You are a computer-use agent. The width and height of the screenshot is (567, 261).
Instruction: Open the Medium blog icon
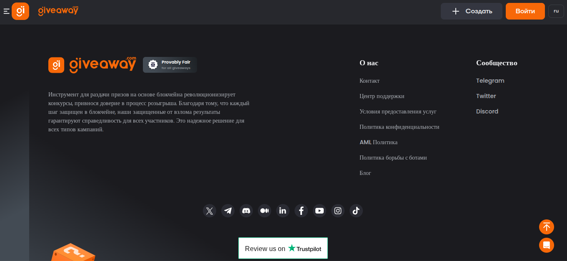265,211
